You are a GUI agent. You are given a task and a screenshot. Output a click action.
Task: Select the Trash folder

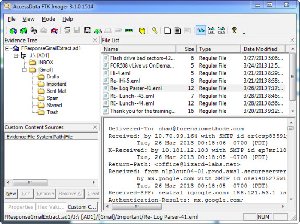pos(53,112)
